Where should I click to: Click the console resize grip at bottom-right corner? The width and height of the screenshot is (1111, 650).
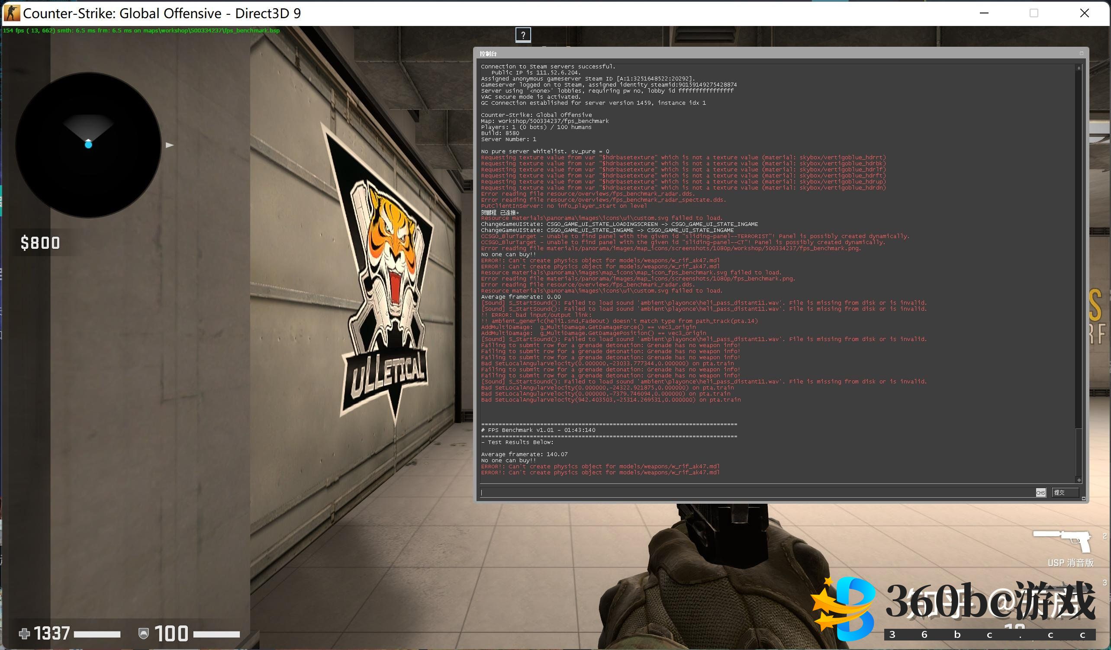pyautogui.click(x=1083, y=499)
